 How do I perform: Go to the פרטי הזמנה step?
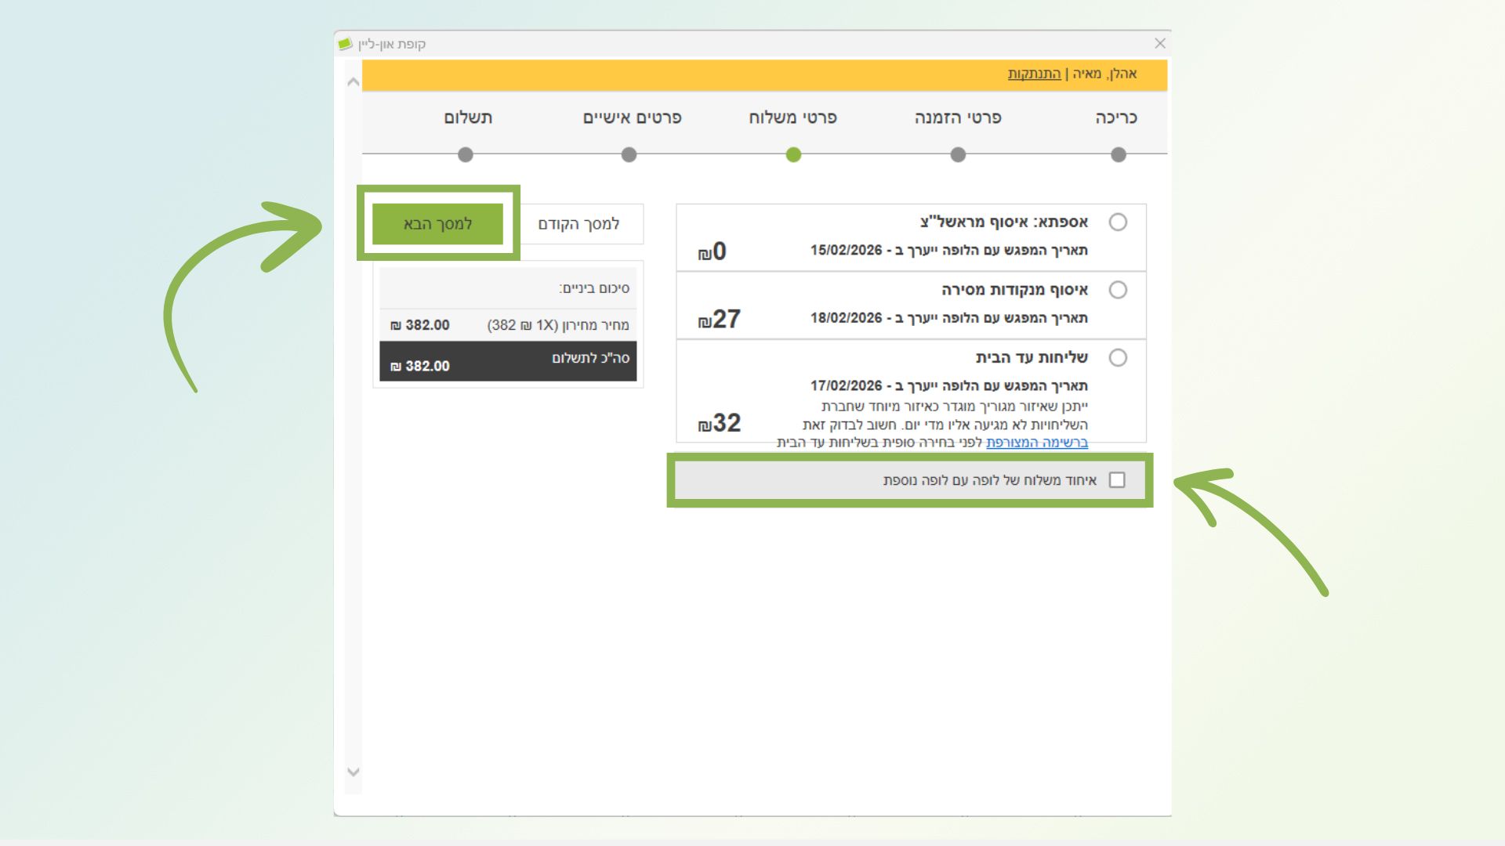coord(957,117)
